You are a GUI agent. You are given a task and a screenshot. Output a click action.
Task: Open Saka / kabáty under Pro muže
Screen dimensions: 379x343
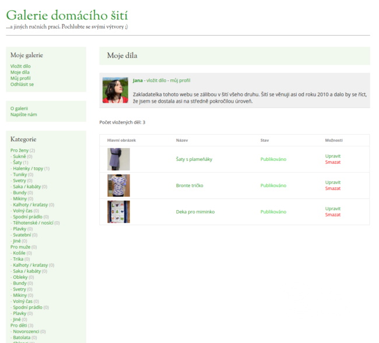tap(27, 271)
